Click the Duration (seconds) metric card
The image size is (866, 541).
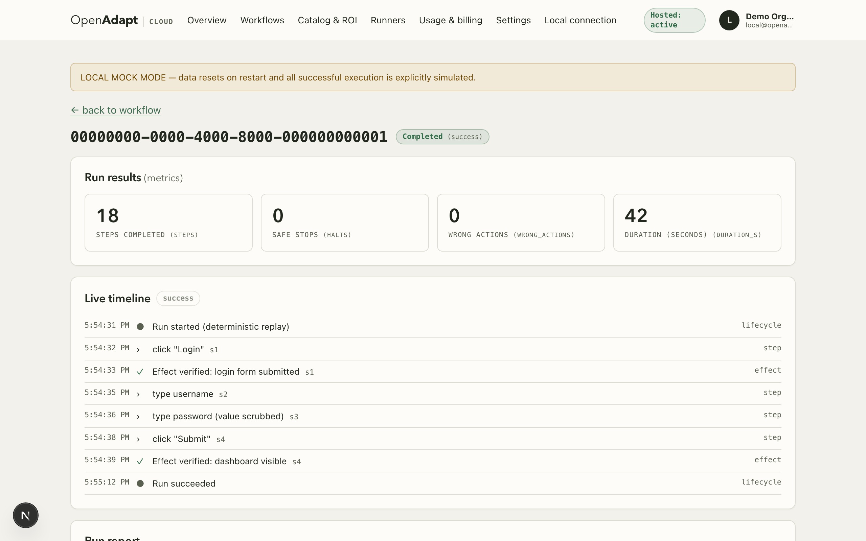[697, 222]
